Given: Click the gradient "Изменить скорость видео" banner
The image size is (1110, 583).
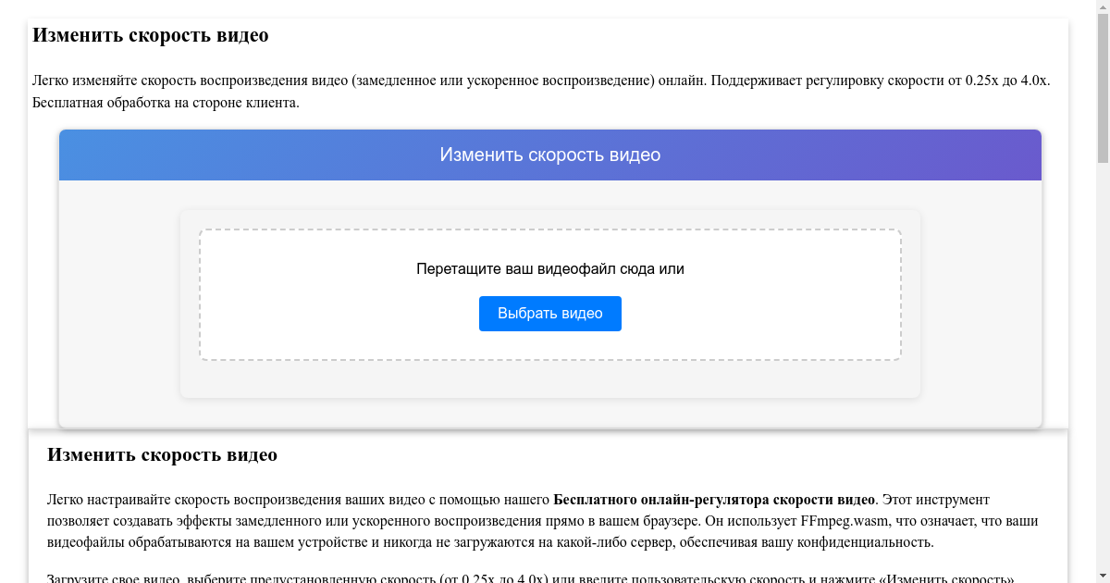Looking at the screenshot, I should click(549, 155).
